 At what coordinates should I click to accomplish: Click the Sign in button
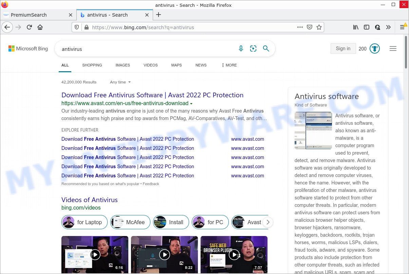[343, 48]
